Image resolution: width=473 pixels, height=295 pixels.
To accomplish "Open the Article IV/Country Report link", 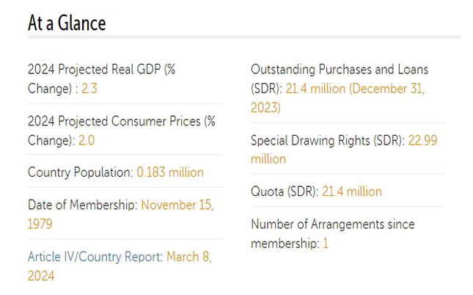I will (95, 257).
